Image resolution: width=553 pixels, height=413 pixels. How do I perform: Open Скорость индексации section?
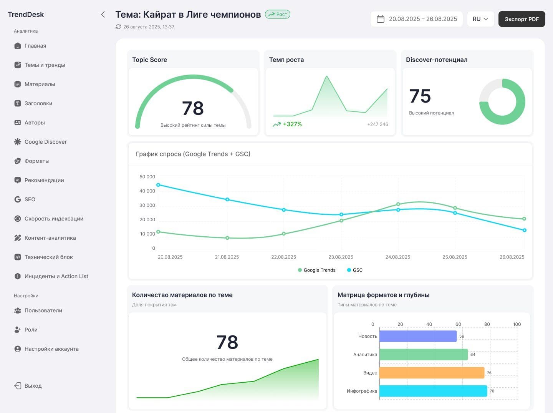point(54,219)
